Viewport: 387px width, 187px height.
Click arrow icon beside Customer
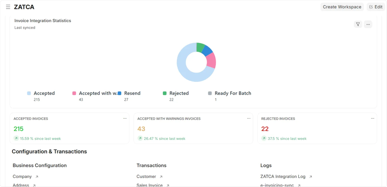[x=161, y=176]
